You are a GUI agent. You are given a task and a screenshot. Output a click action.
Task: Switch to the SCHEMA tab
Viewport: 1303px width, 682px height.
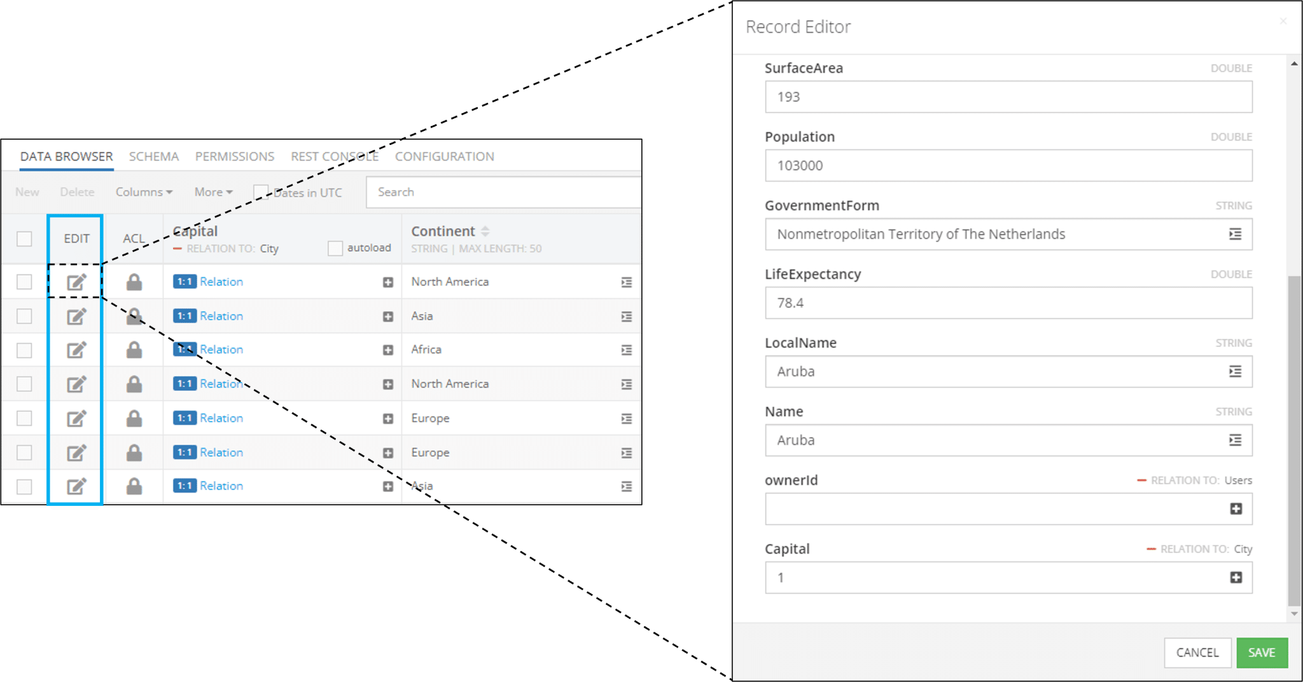(x=154, y=156)
